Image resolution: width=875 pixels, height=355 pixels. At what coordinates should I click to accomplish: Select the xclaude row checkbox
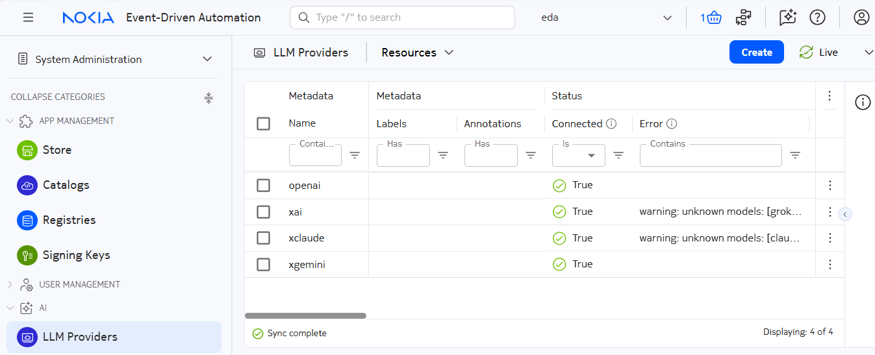(x=263, y=238)
